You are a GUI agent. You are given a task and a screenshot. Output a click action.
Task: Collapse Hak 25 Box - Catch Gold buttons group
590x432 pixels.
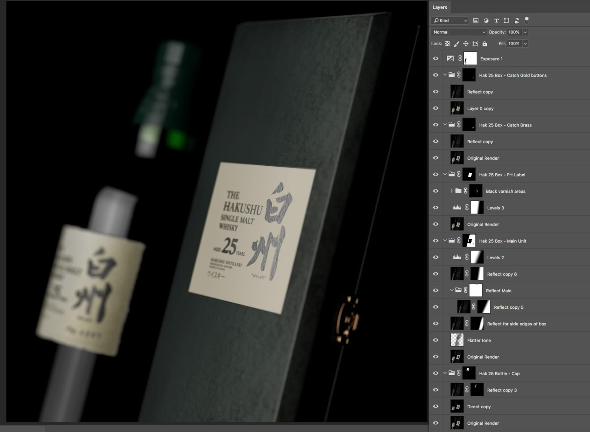[445, 75]
